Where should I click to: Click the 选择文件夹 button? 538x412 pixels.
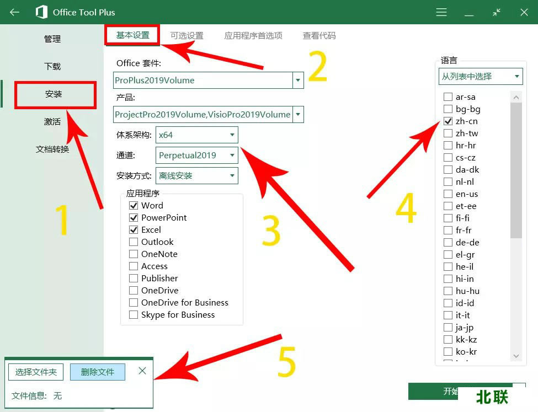(x=36, y=372)
